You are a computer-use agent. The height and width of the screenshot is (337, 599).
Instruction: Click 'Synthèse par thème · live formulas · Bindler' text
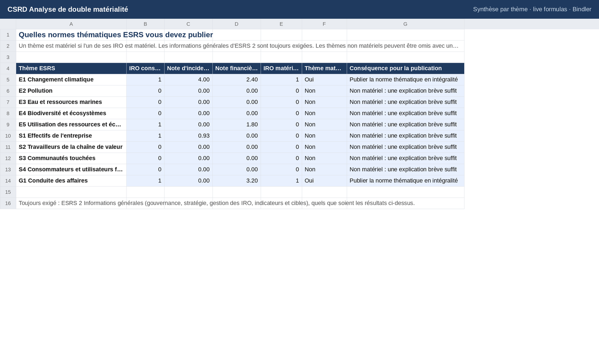[532, 9]
